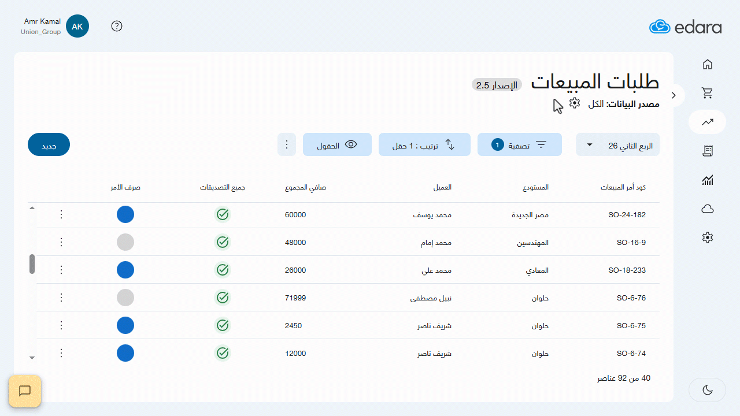Click the table scroll down arrow
The image size is (740, 416).
click(x=32, y=358)
